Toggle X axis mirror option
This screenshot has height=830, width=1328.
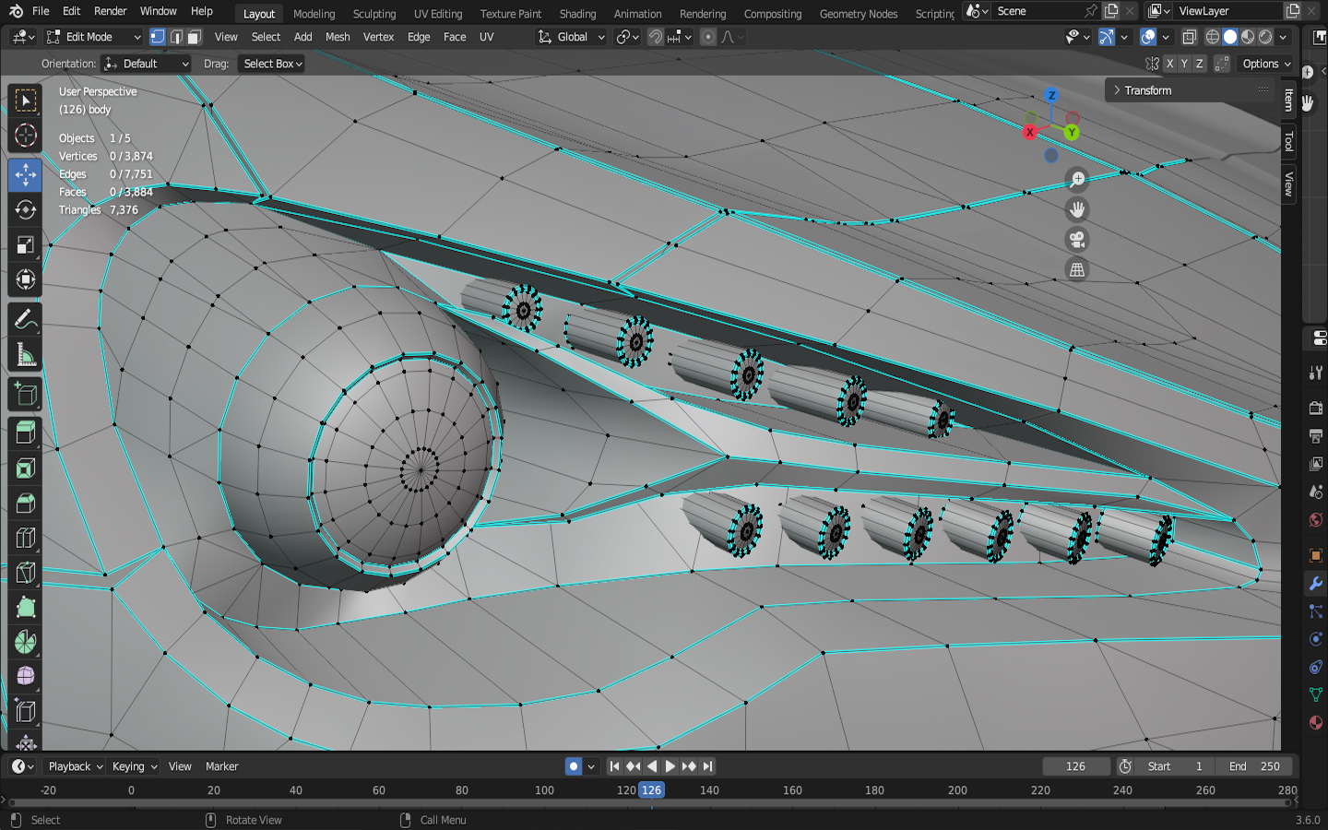(1169, 64)
